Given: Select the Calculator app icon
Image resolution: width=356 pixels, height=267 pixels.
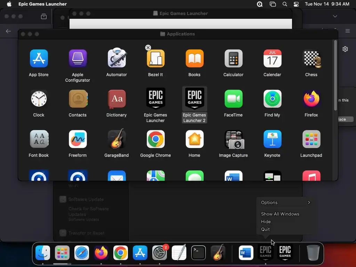Looking at the screenshot, I should tap(233, 58).
